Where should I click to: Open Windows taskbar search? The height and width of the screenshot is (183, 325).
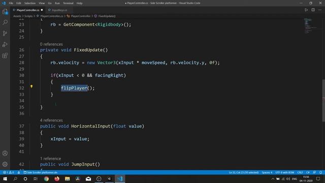pyautogui.click(x=15, y=178)
